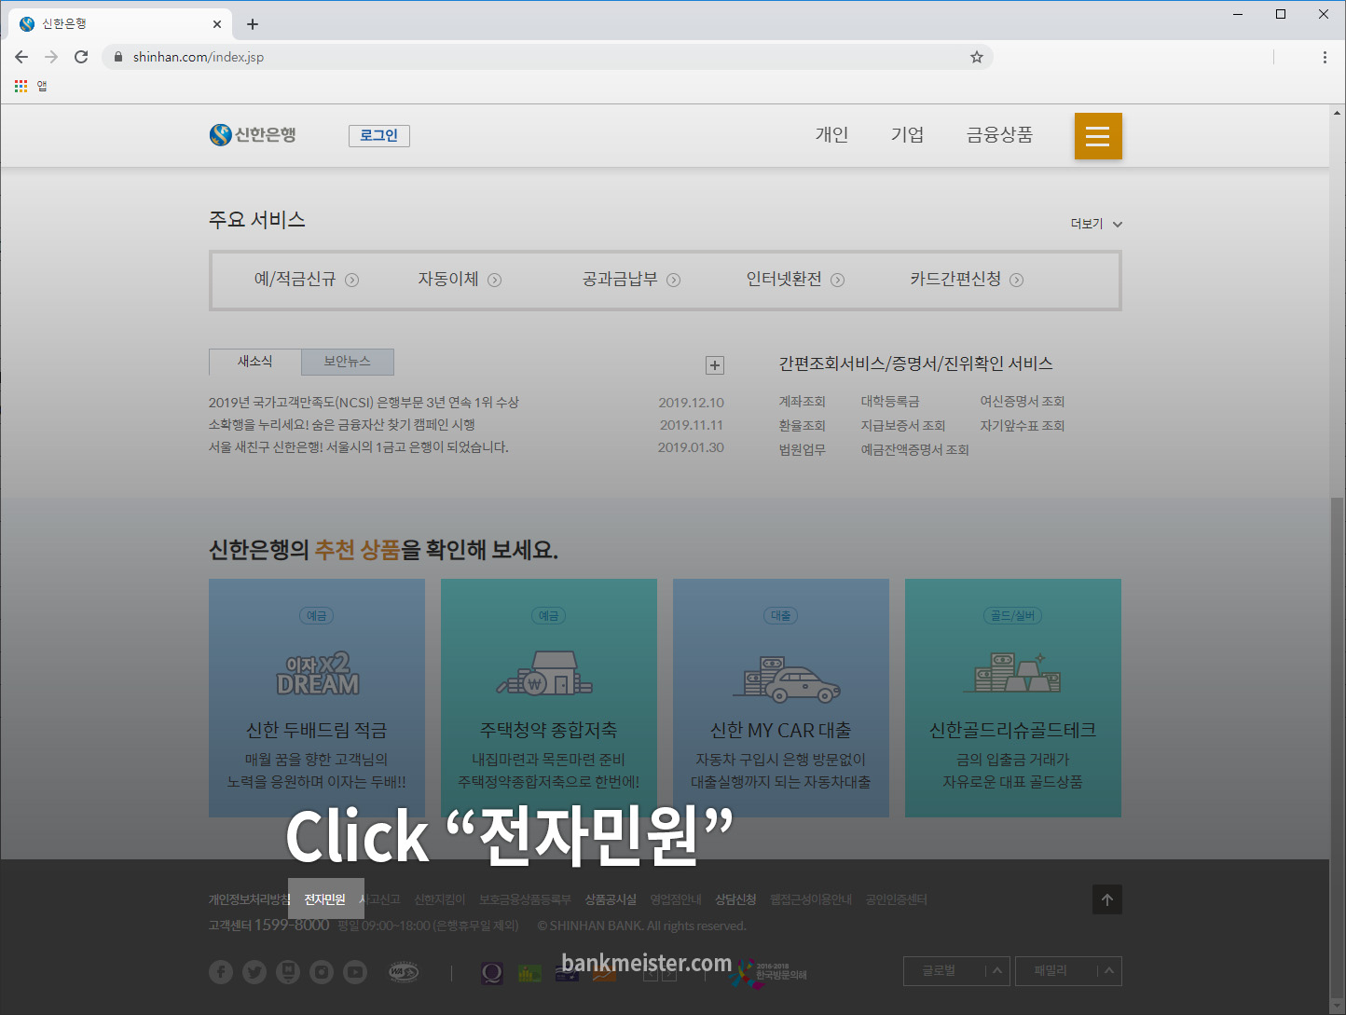This screenshot has width=1346, height=1015.
Task: Open 숨은 금융자산 찾기 캠페인 news item
Action: point(342,425)
